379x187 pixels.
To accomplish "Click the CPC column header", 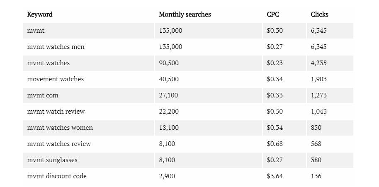I will click(273, 15).
